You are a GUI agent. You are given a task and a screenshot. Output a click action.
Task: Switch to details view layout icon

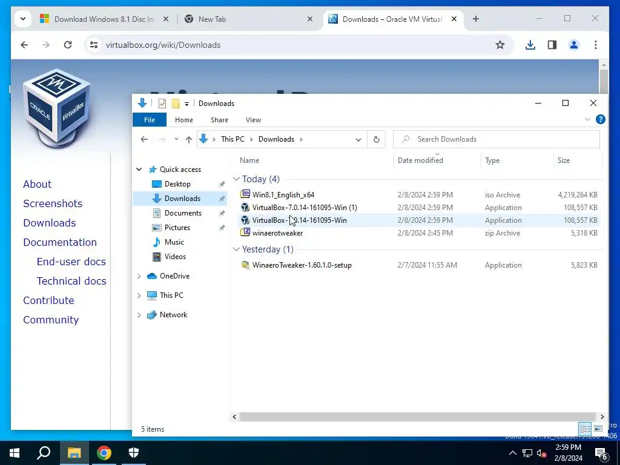[x=585, y=429]
